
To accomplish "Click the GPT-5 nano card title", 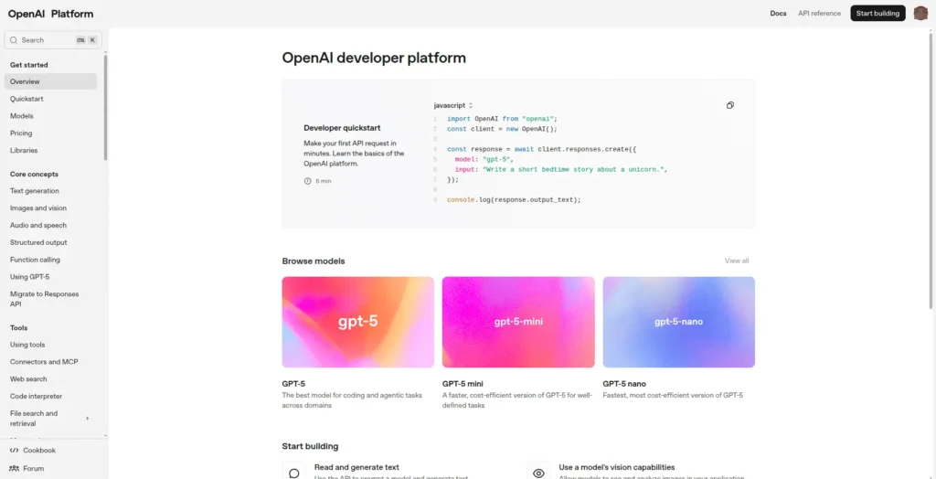I will click(x=624, y=384).
